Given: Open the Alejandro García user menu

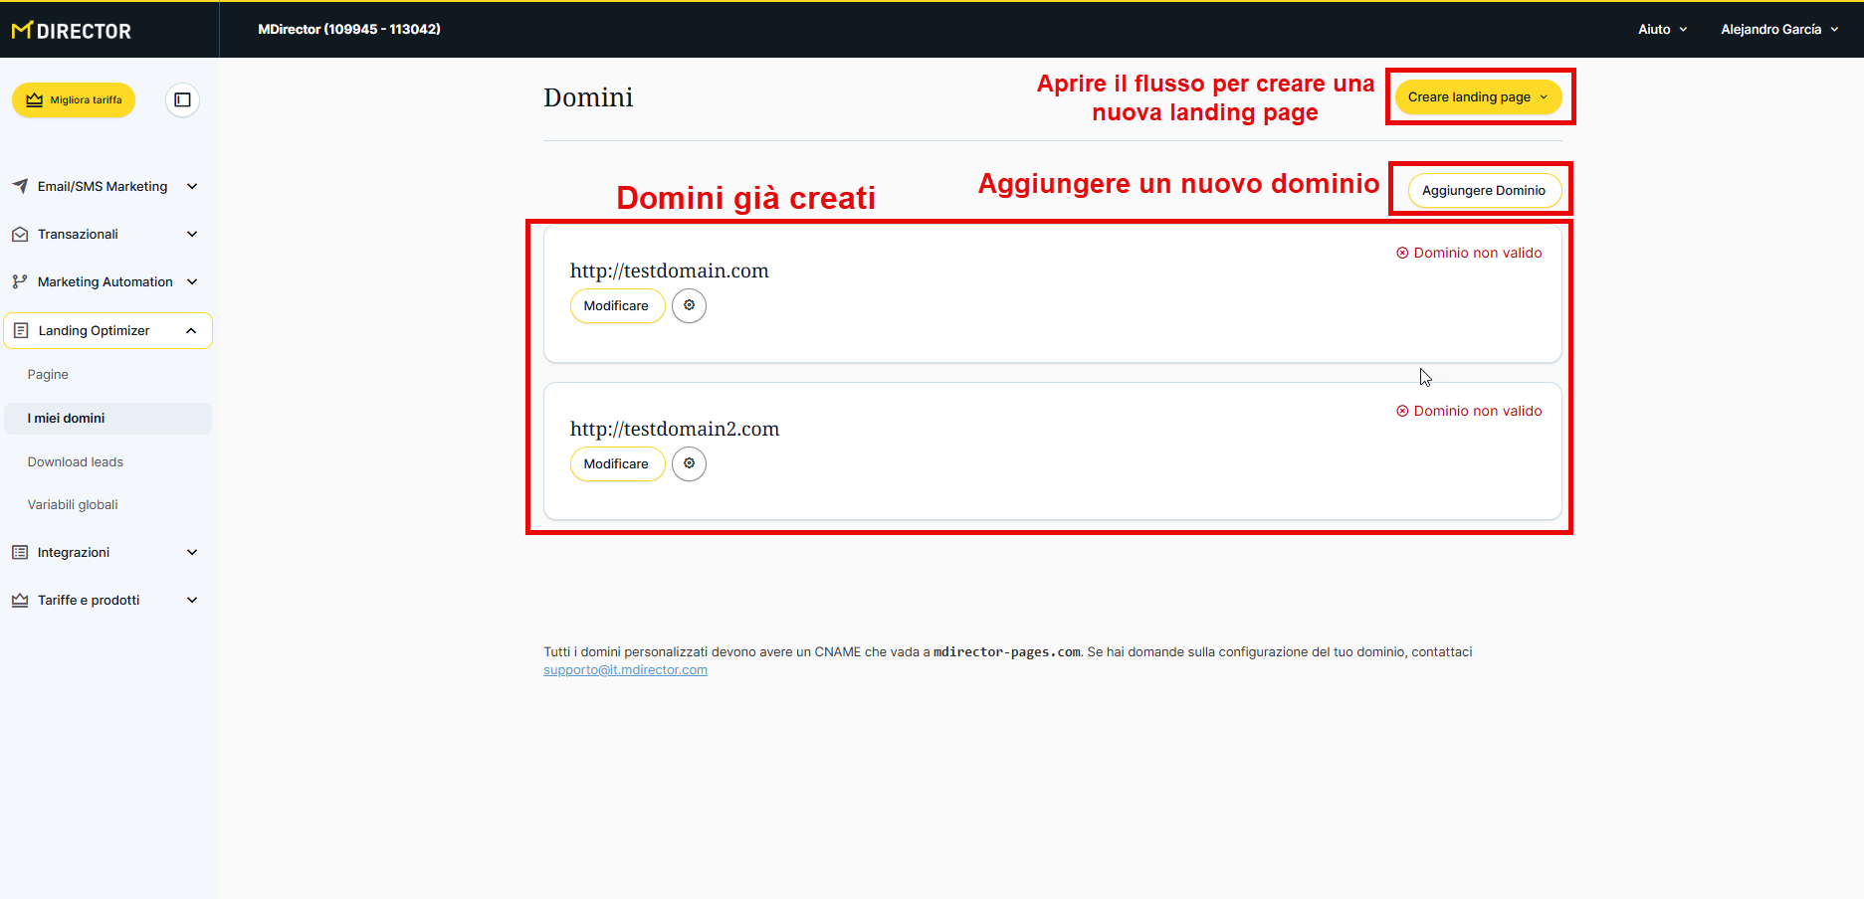Looking at the screenshot, I should click(x=1778, y=30).
